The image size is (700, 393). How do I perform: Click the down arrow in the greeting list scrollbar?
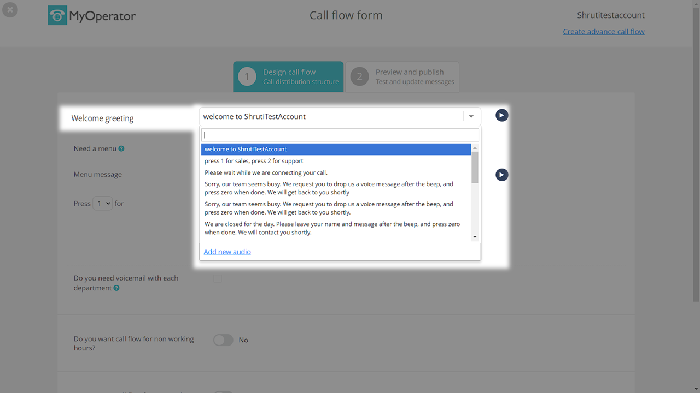(x=475, y=237)
